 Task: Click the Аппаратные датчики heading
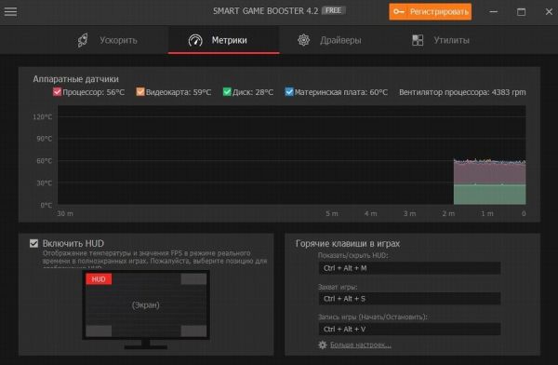pyautogui.click(x=76, y=79)
